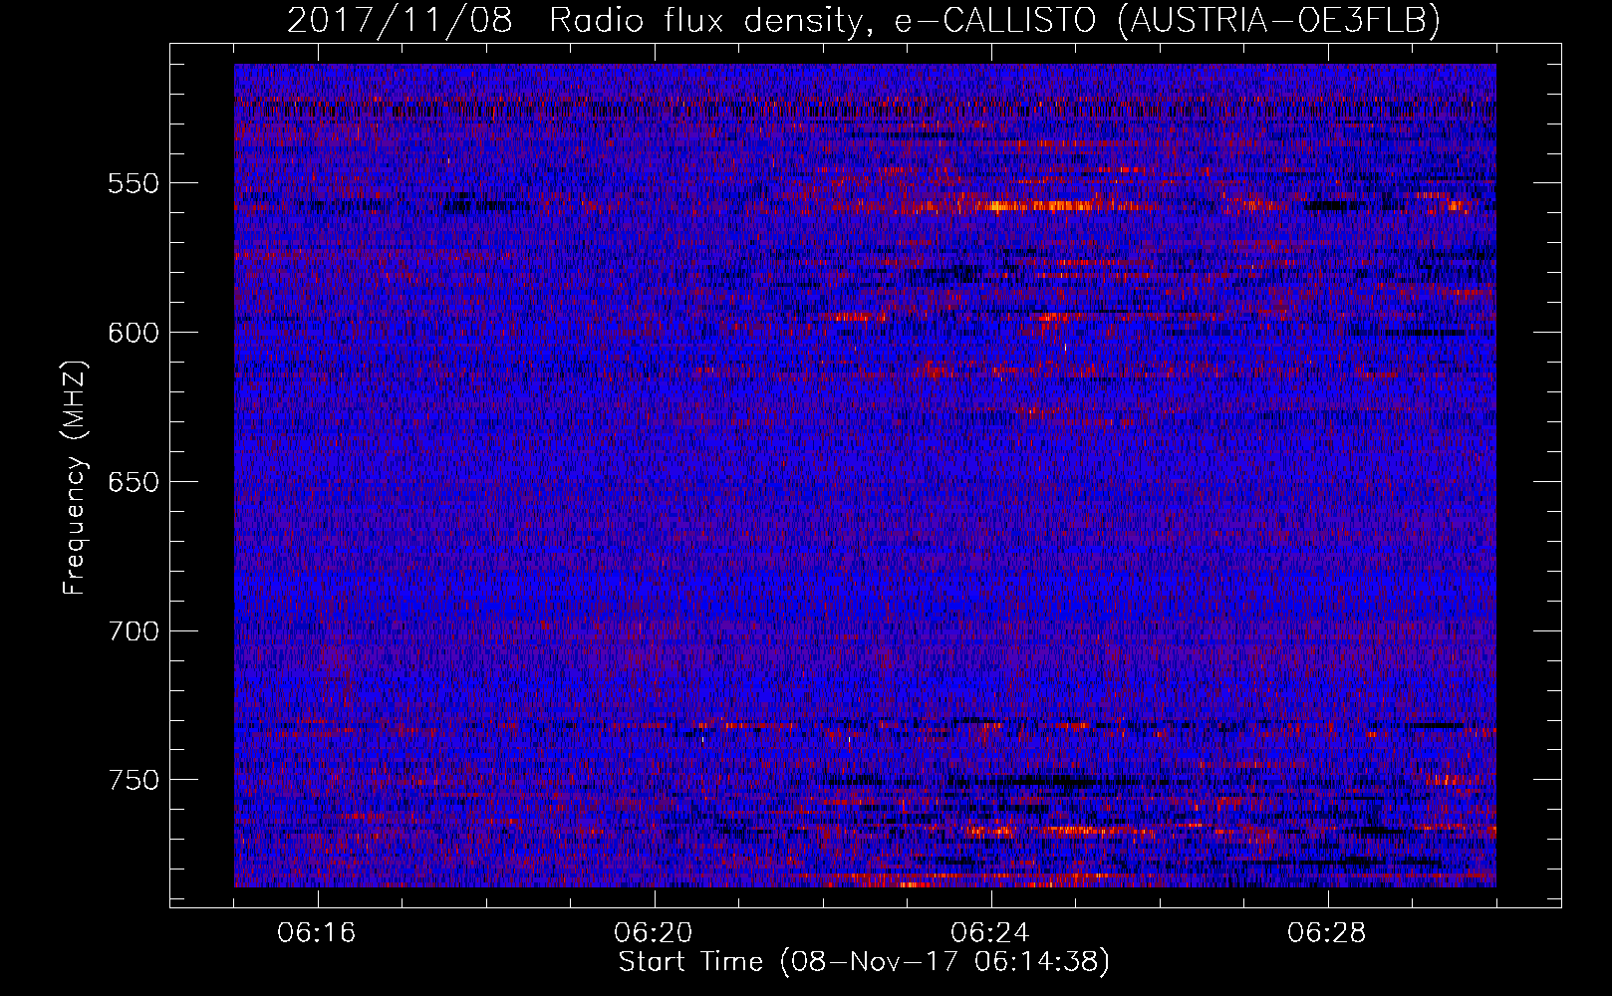Click the 06:28 time tick label
This screenshot has width=1612, height=996.
[x=1327, y=933]
